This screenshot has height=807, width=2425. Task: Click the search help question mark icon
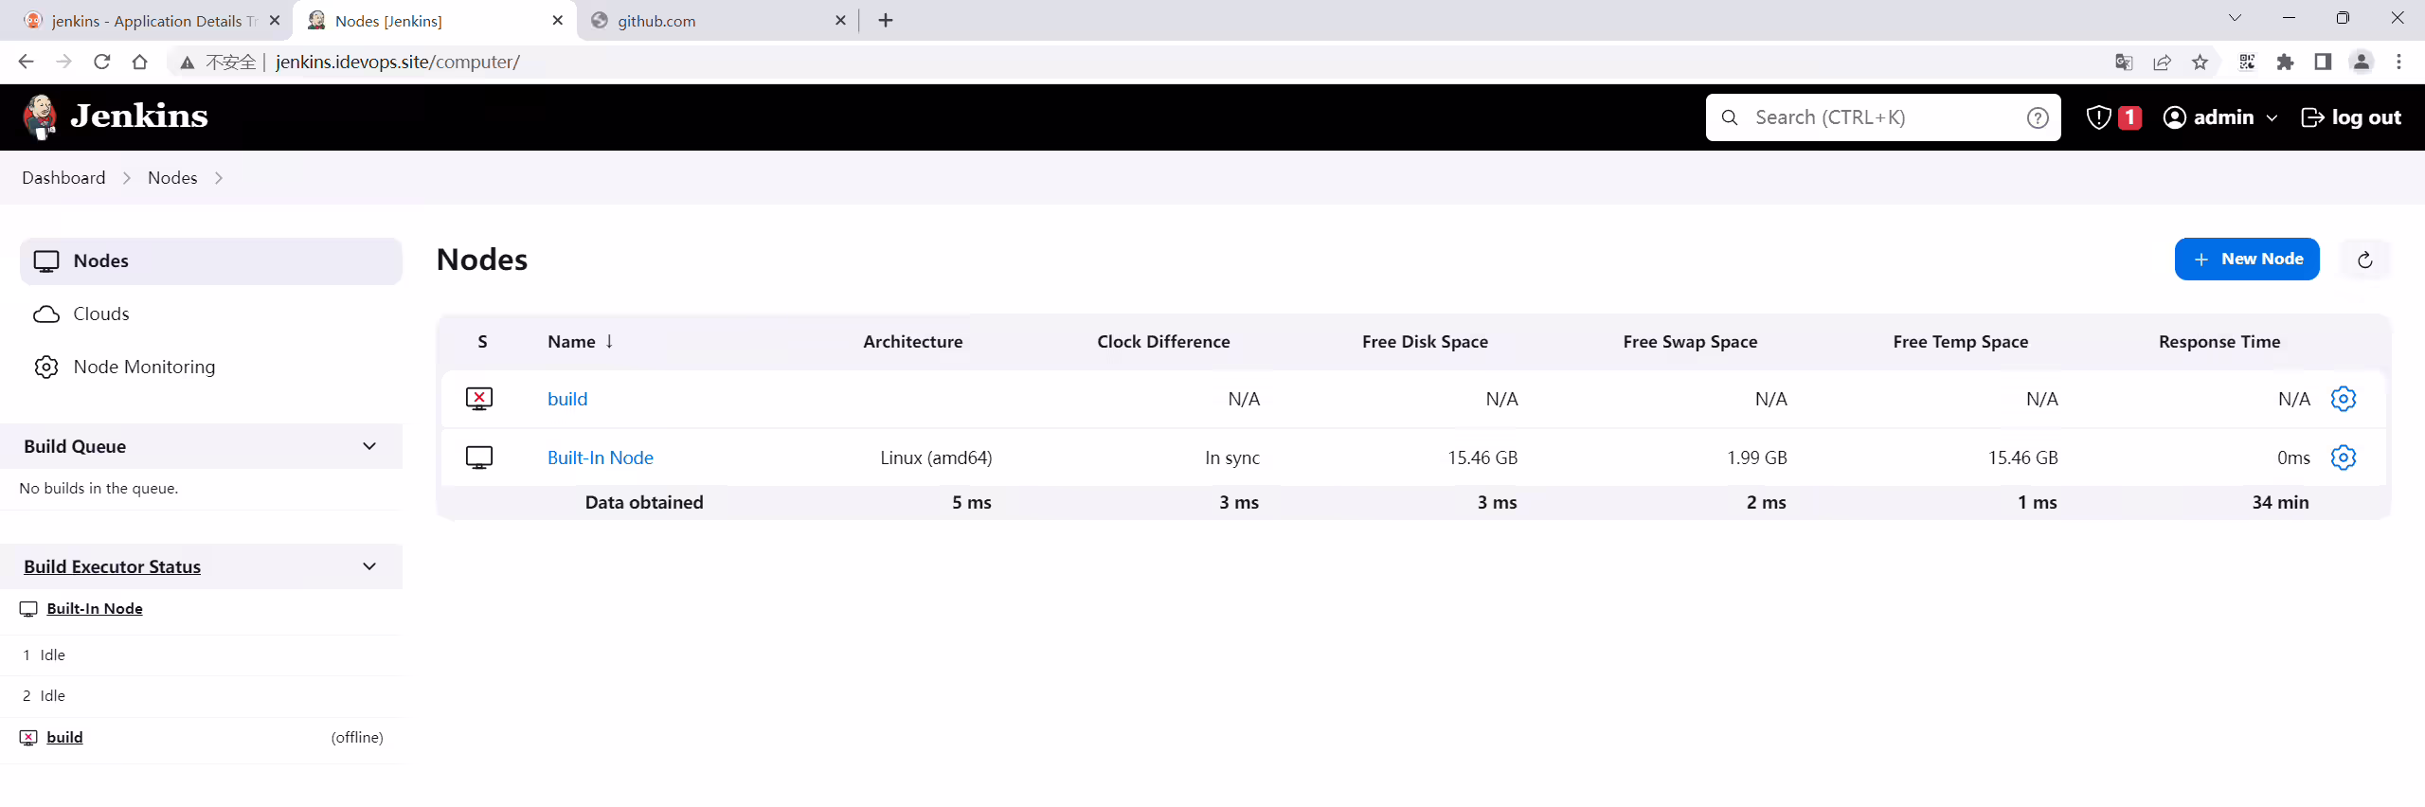[2038, 117]
